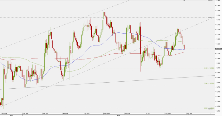The width and height of the screenshot is (222, 116).
Task: Click the 2015 year label on bottom axis
Action: pos(11,115)
